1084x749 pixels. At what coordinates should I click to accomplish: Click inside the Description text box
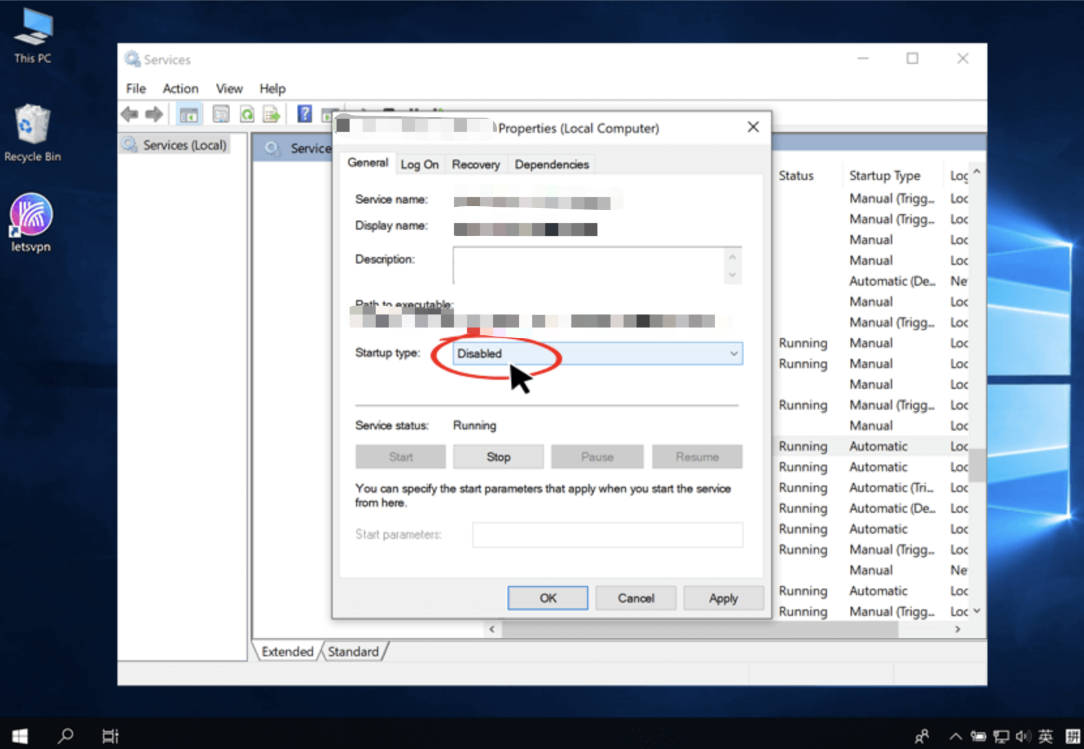(589, 266)
